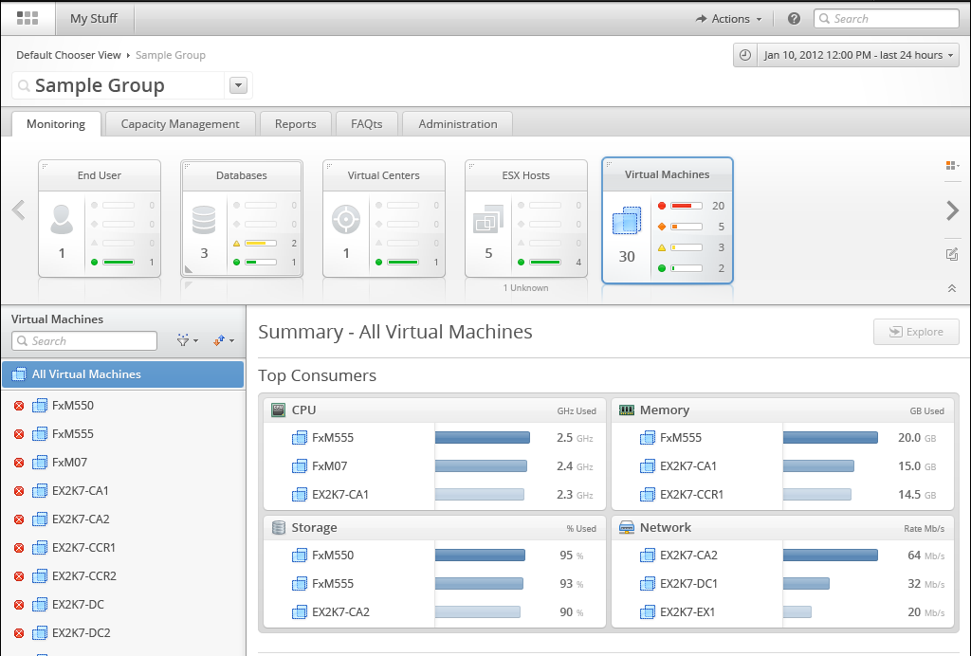Open the virtual machine filter dropdown
Viewport: 971px width, 656px height.
188,340
